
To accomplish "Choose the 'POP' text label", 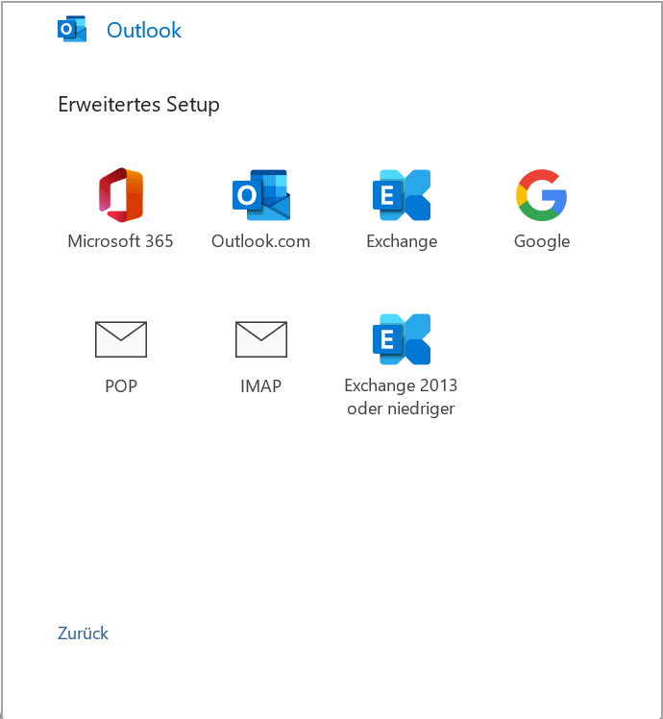I will point(120,386).
